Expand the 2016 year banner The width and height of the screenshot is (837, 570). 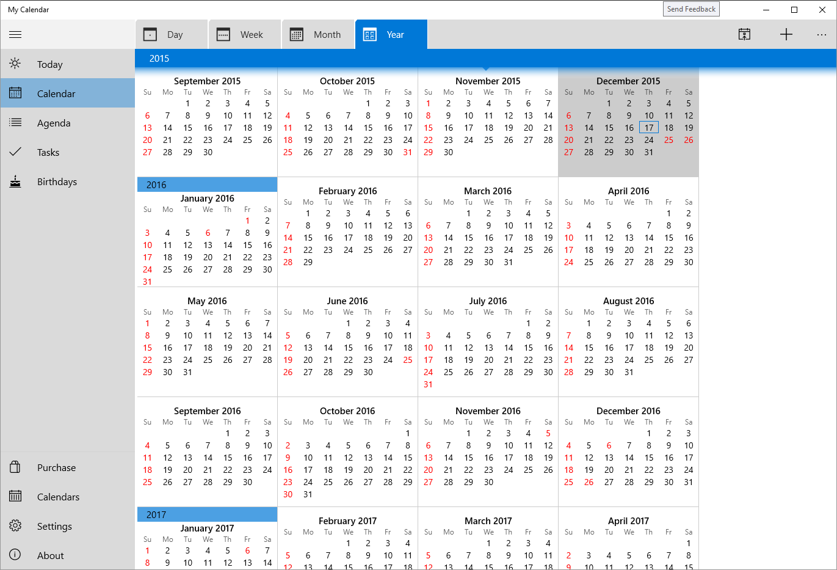206,185
